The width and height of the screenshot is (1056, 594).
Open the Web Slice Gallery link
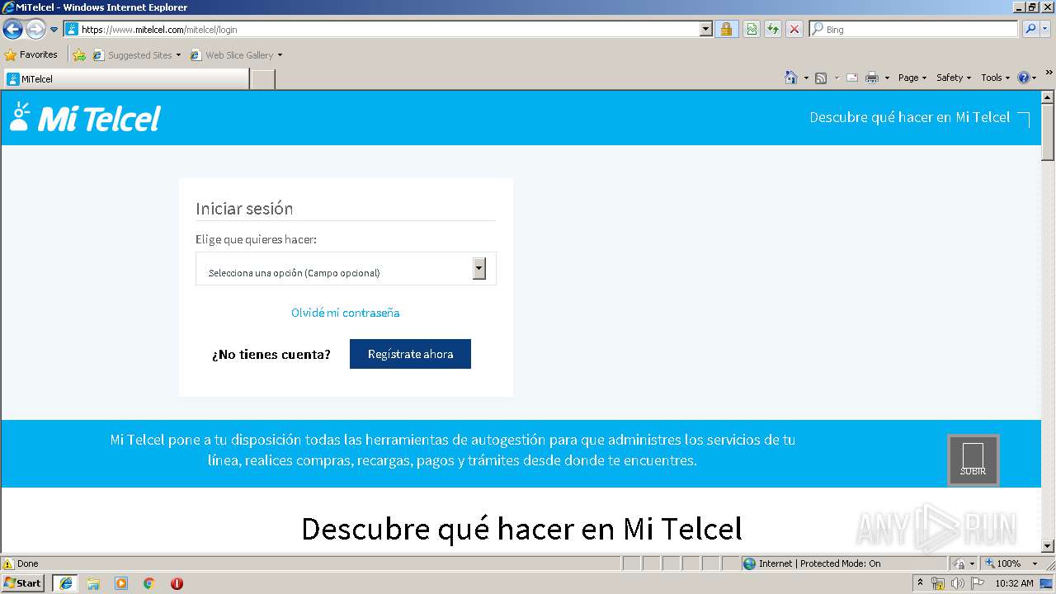click(232, 55)
